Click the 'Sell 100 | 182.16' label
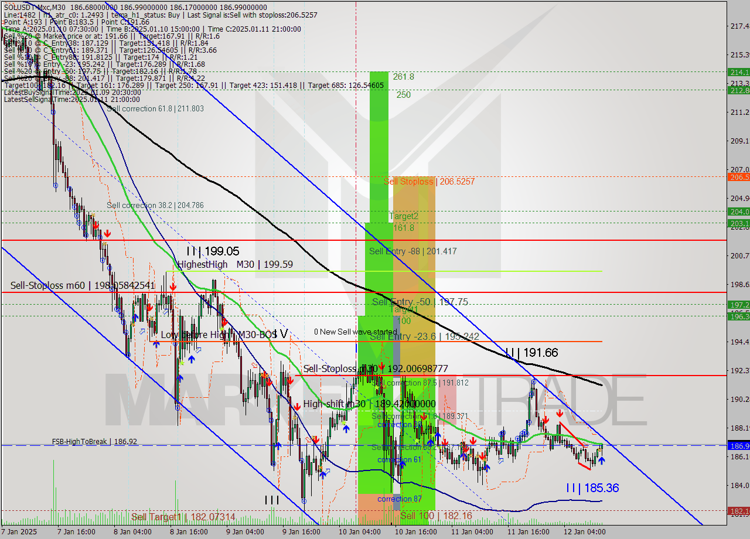 coord(436,516)
